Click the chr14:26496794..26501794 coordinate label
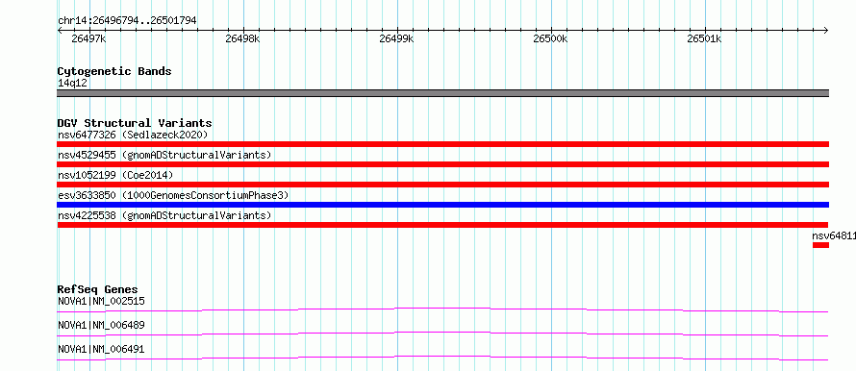This screenshot has width=856, height=371. (x=127, y=20)
